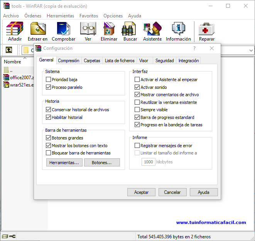
Task: Uncheck Botones grandes
Action: pyautogui.click(x=48, y=138)
